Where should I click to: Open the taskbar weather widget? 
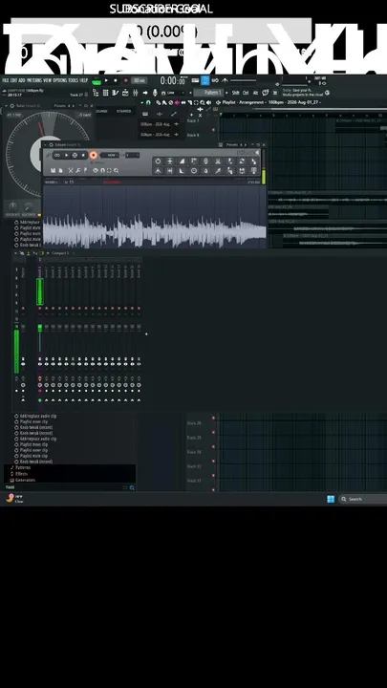click(x=14, y=499)
